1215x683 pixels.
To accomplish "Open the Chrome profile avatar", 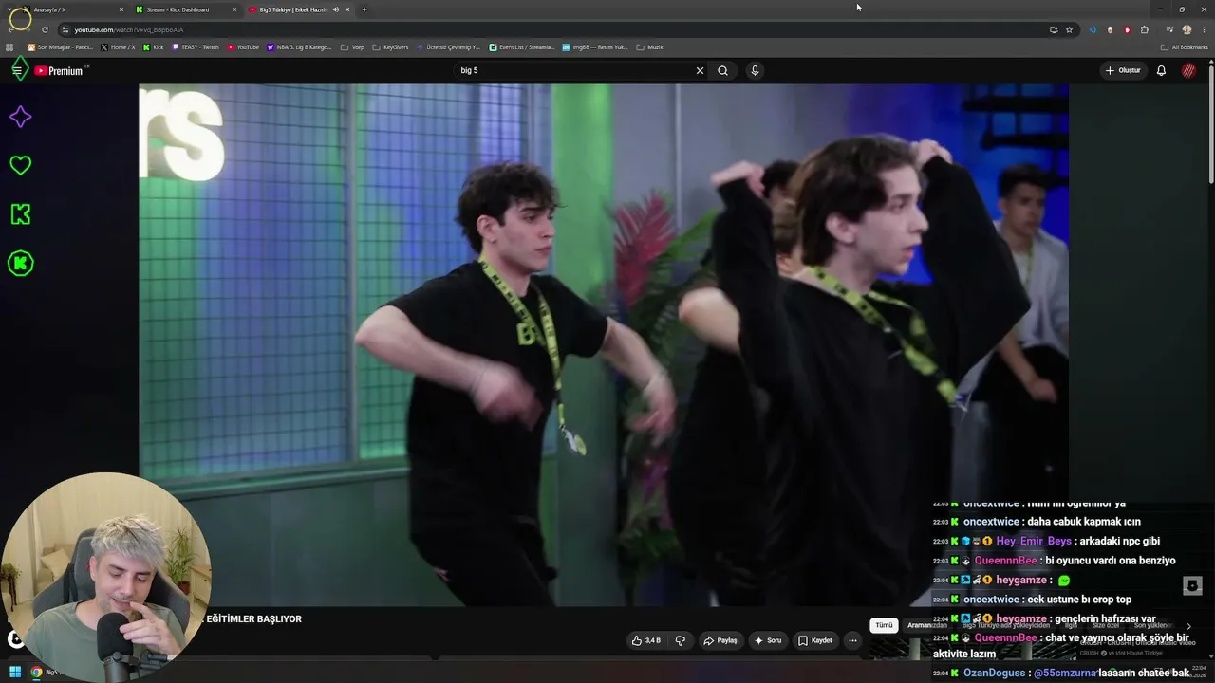I will coord(1187,29).
